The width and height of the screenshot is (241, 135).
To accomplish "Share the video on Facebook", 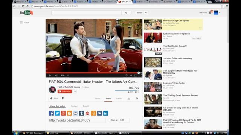I will coord(51,113).
